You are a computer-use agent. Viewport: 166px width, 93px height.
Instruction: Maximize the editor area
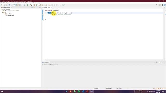coord(165,7)
